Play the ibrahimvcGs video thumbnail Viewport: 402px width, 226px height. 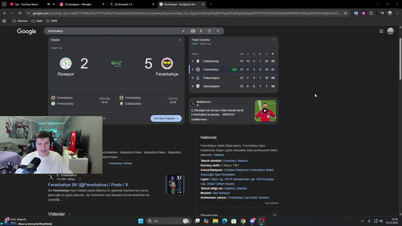pyautogui.click(x=265, y=111)
